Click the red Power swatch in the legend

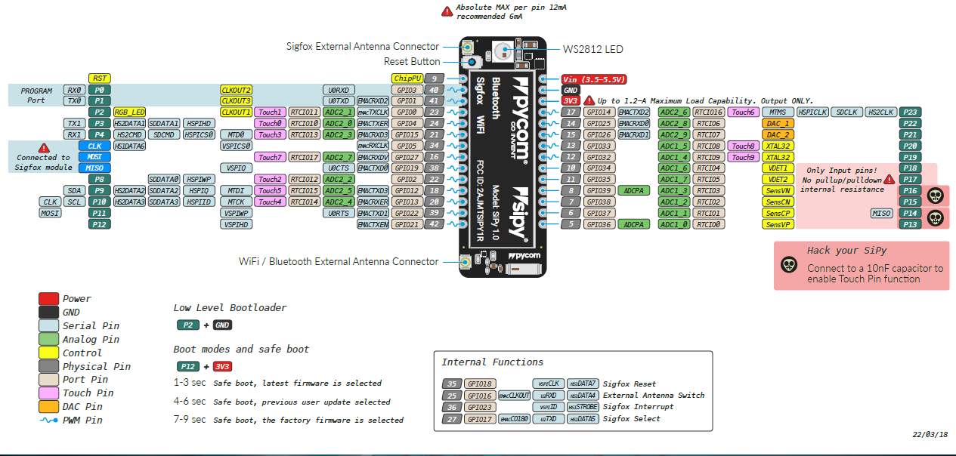coord(48,298)
